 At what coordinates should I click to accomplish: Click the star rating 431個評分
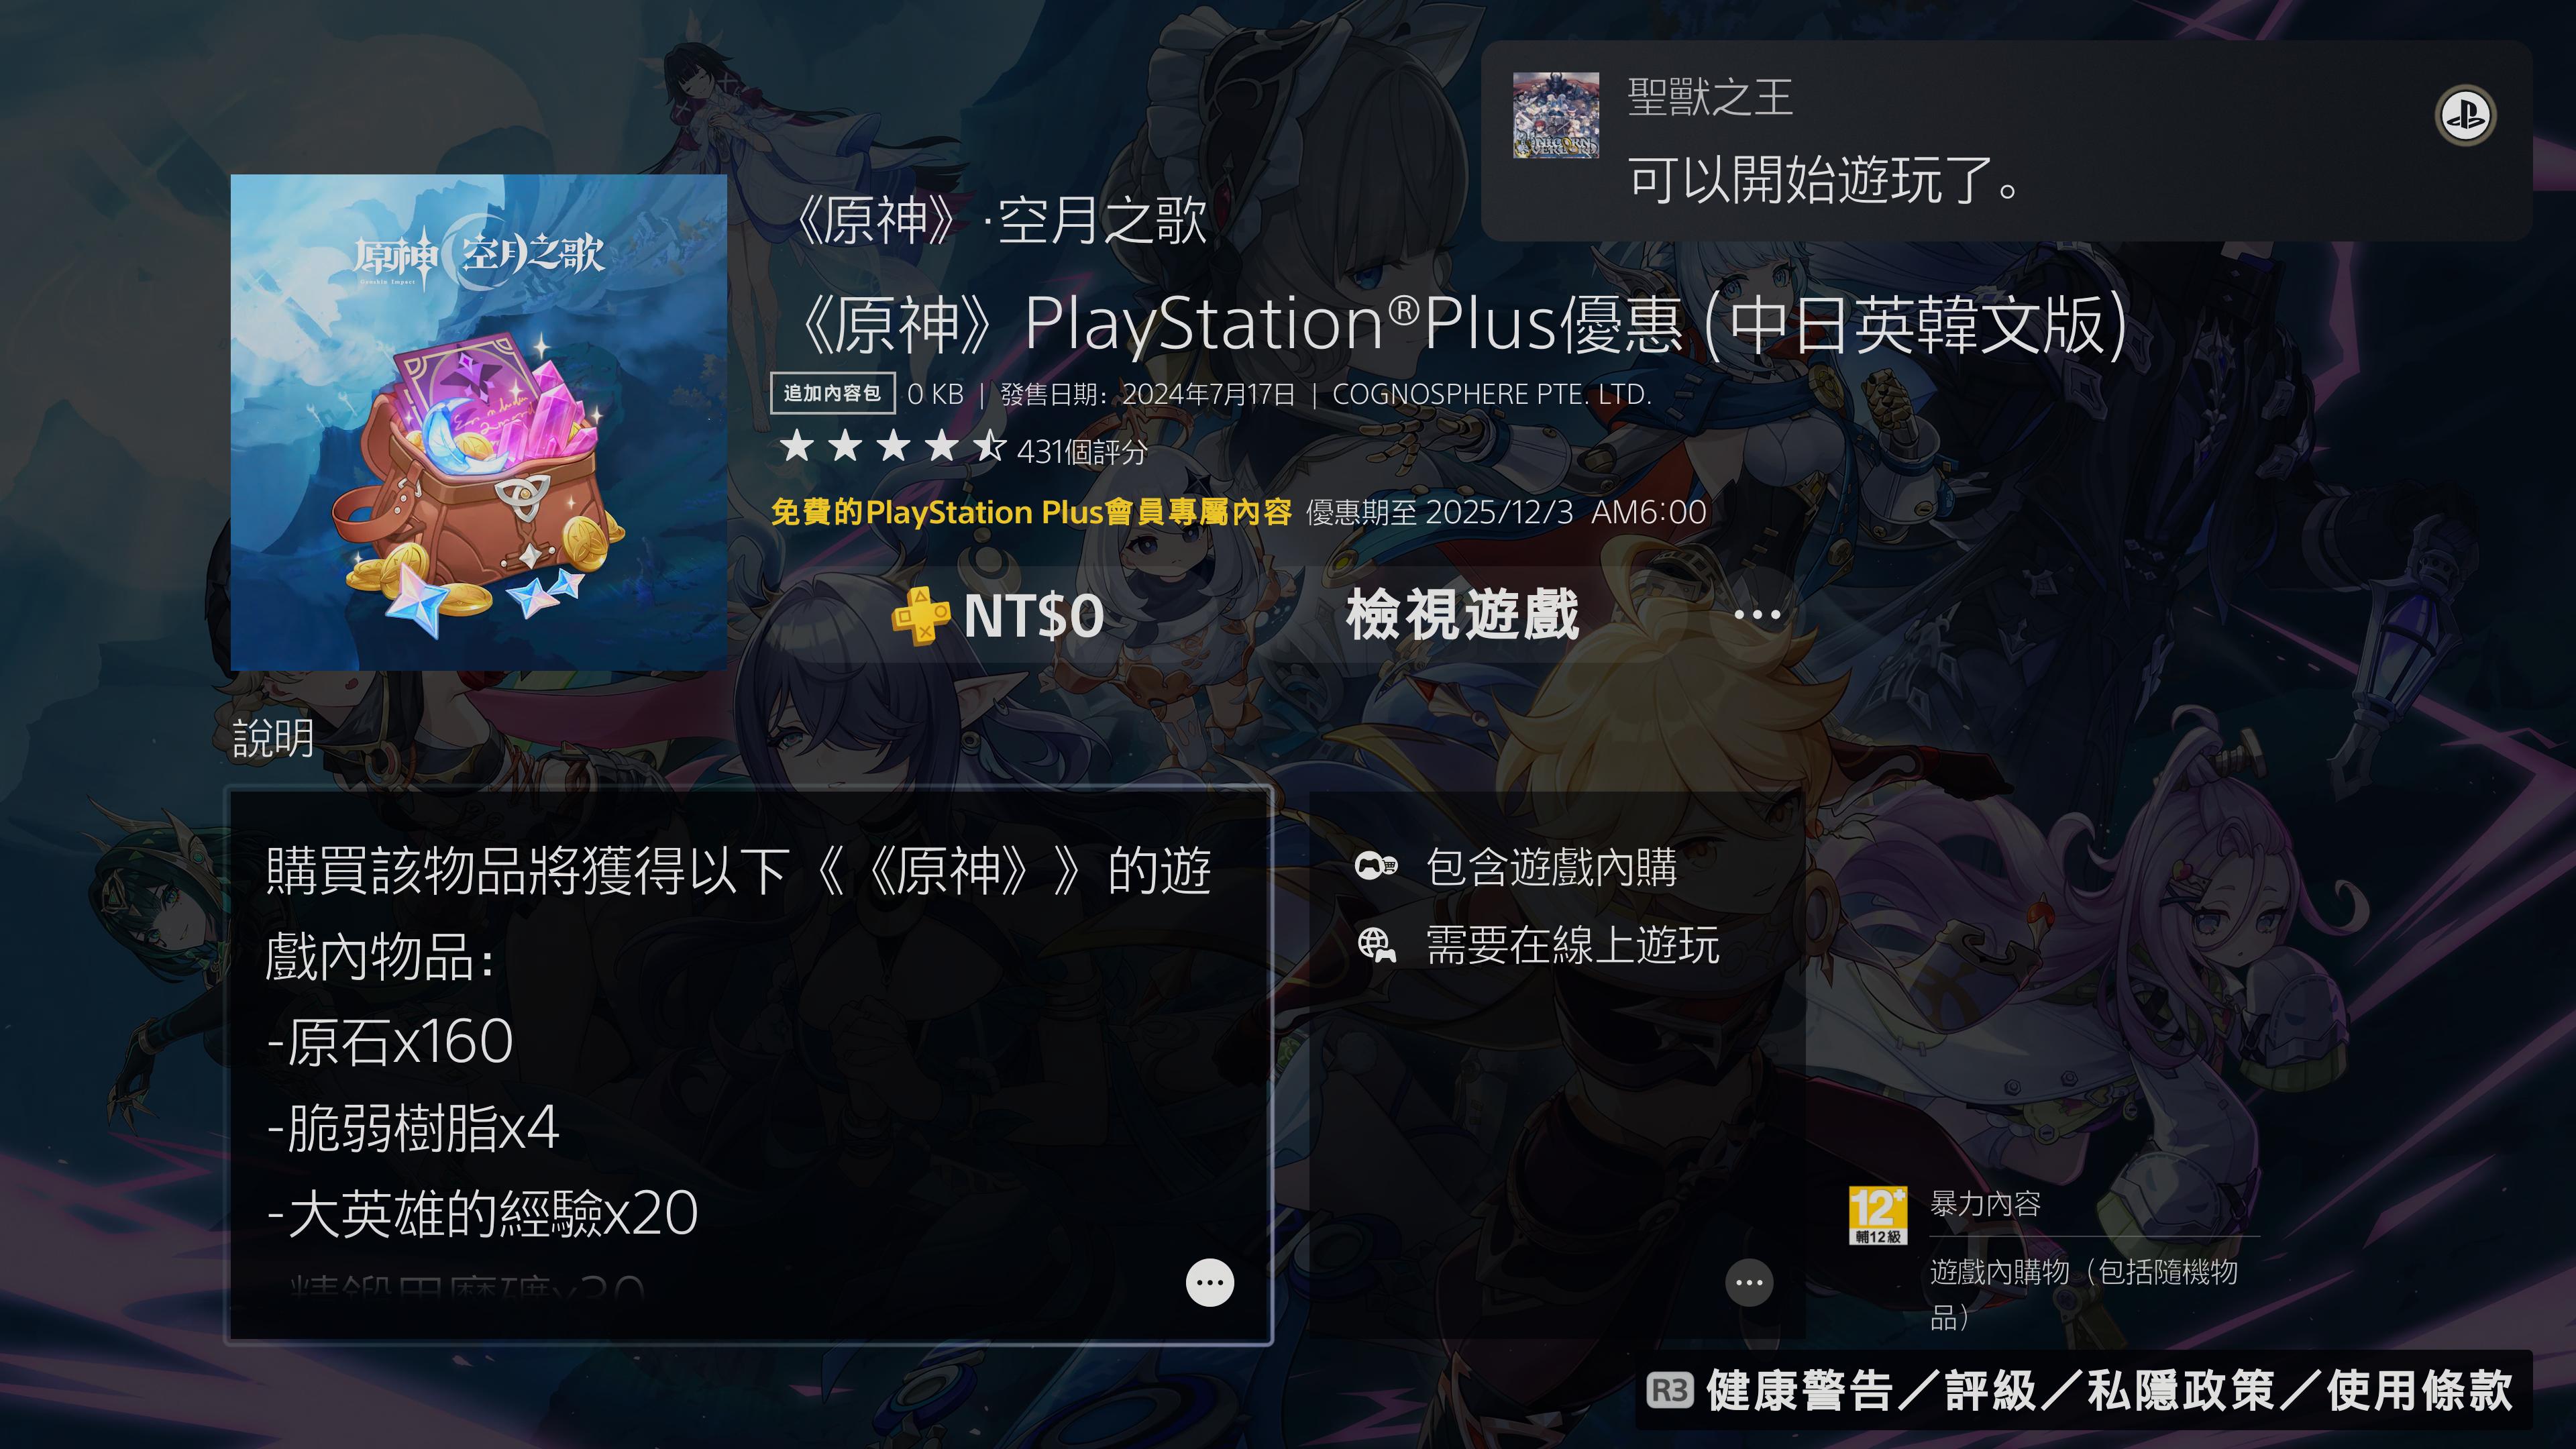pos(963,449)
